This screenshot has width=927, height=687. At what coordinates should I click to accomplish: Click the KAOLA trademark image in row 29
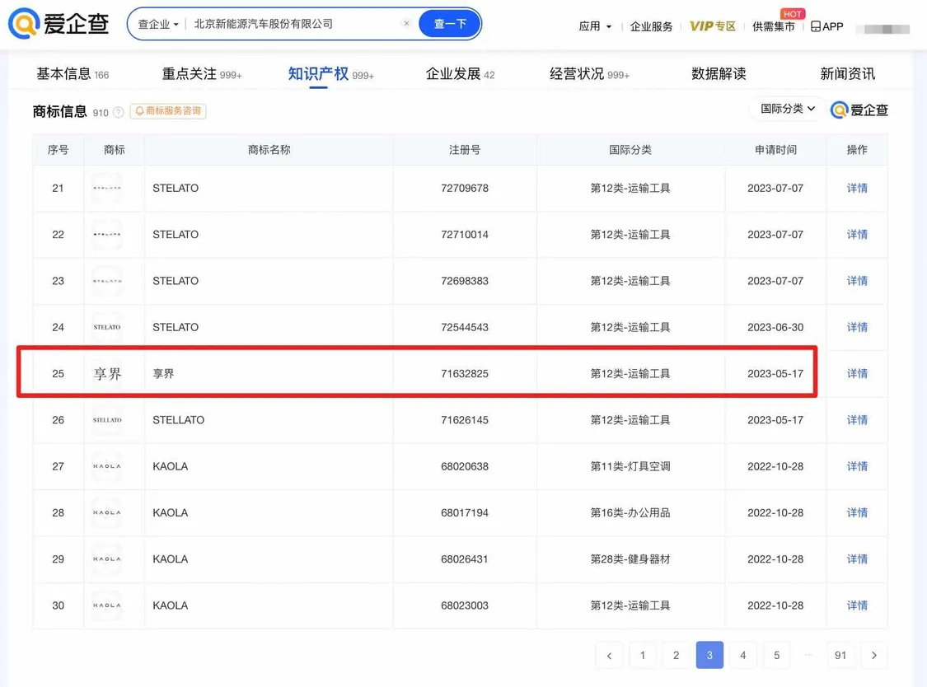click(107, 559)
